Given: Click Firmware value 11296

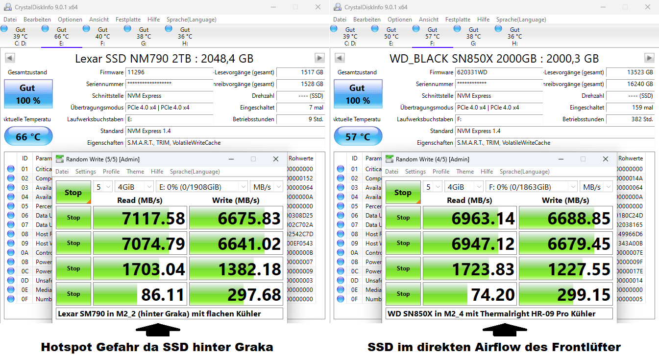Looking at the screenshot, I should 170,72.
